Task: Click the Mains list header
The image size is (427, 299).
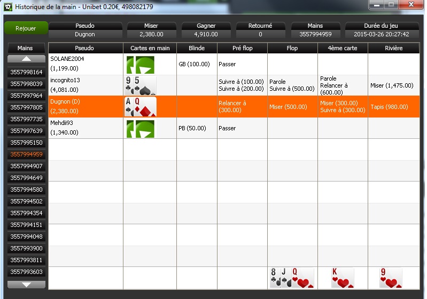Action: (x=26, y=48)
